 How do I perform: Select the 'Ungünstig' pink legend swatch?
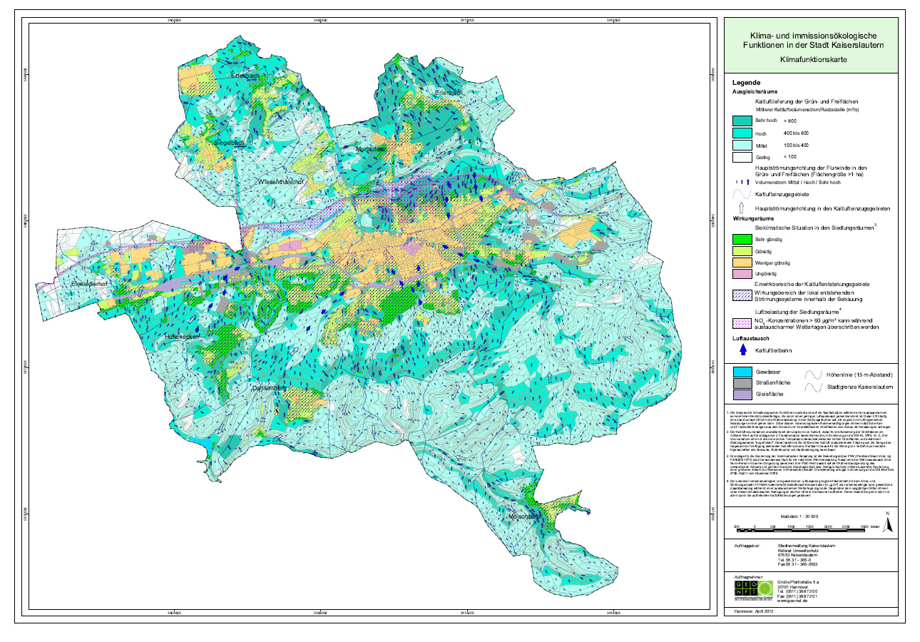[743, 274]
